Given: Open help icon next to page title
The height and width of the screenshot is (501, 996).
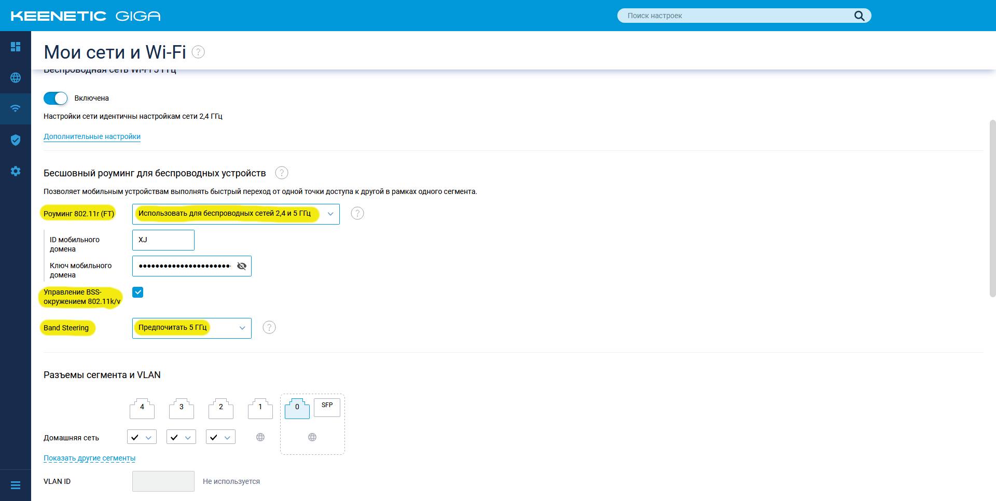Looking at the screenshot, I should (198, 52).
